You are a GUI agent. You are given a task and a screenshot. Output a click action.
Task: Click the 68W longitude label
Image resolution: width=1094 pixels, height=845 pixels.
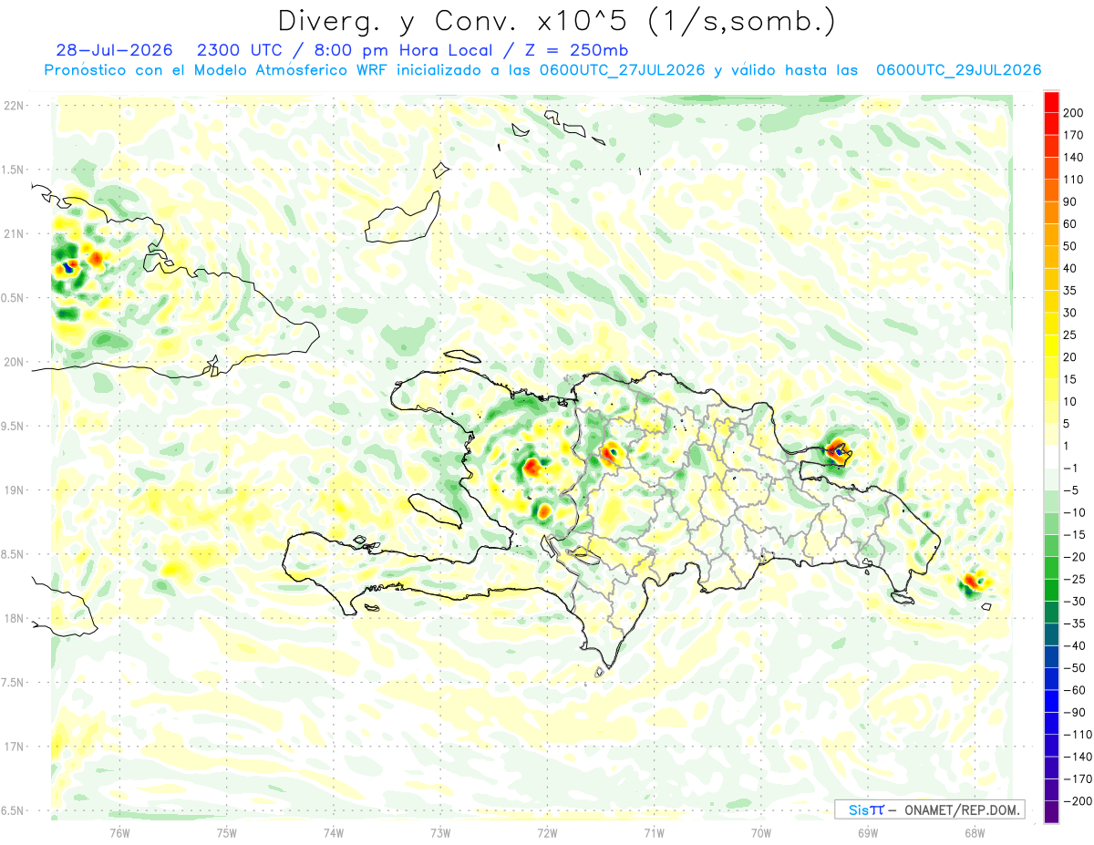pos(974,831)
